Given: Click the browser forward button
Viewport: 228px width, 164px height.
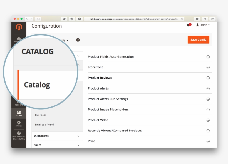Looking at the screenshot, I should (31, 19).
